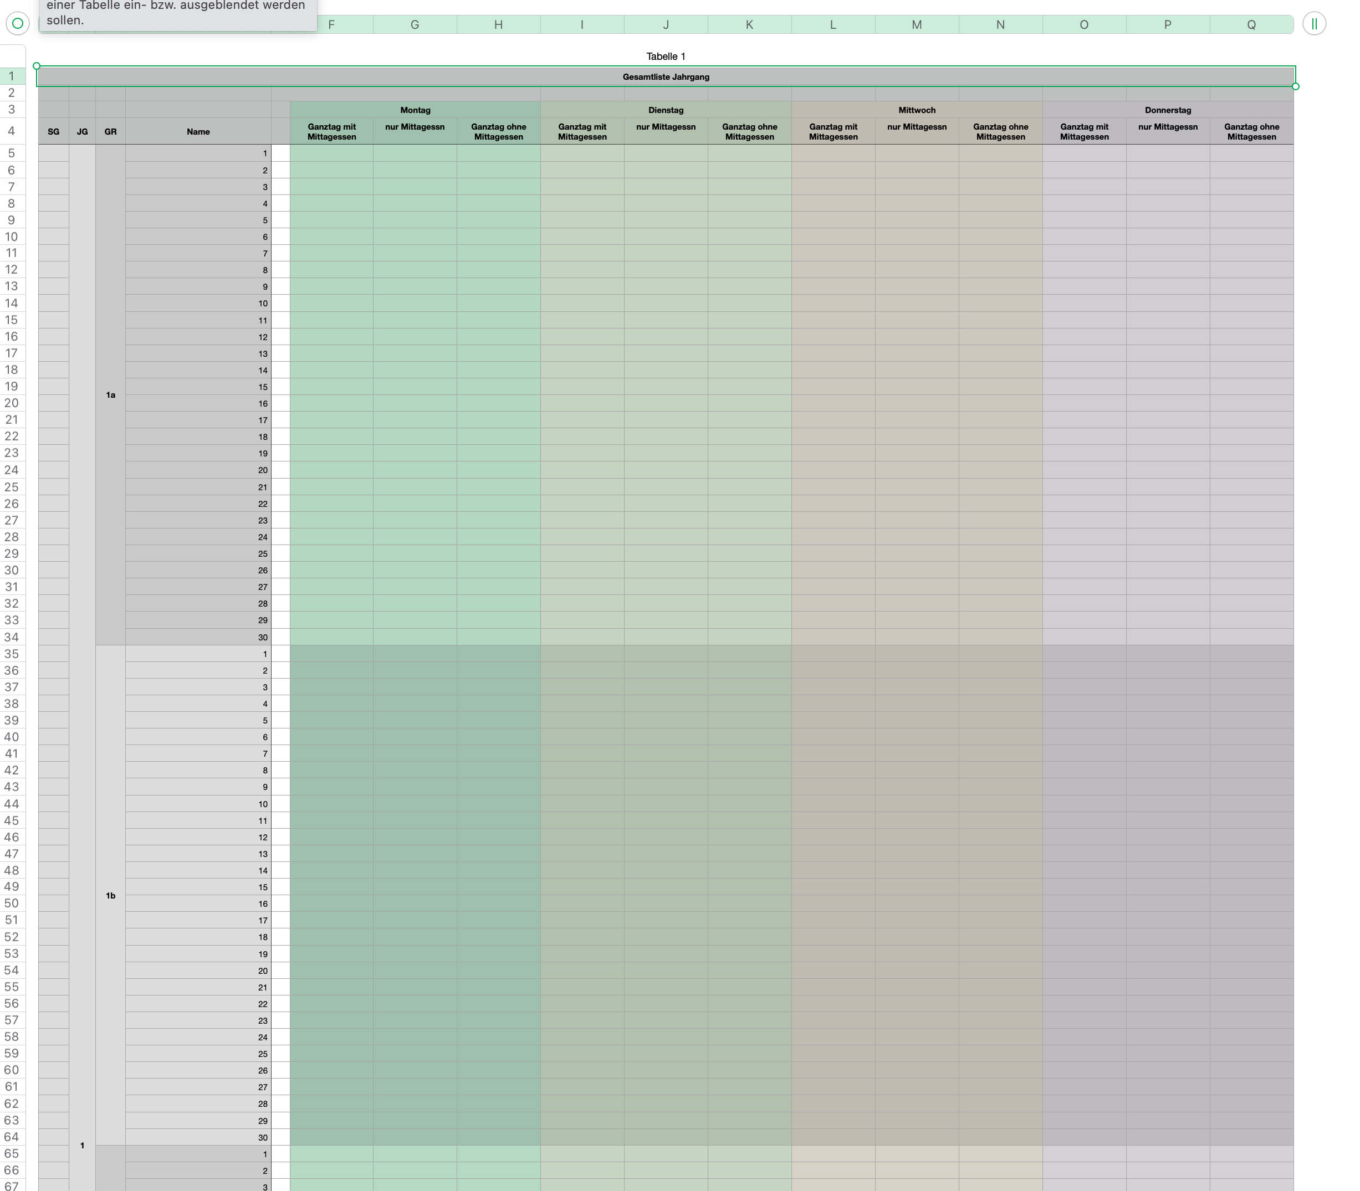This screenshot has height=1191, width=1360.
Task: Click the Tabelle 1 table title
Action: coord(665,57)
